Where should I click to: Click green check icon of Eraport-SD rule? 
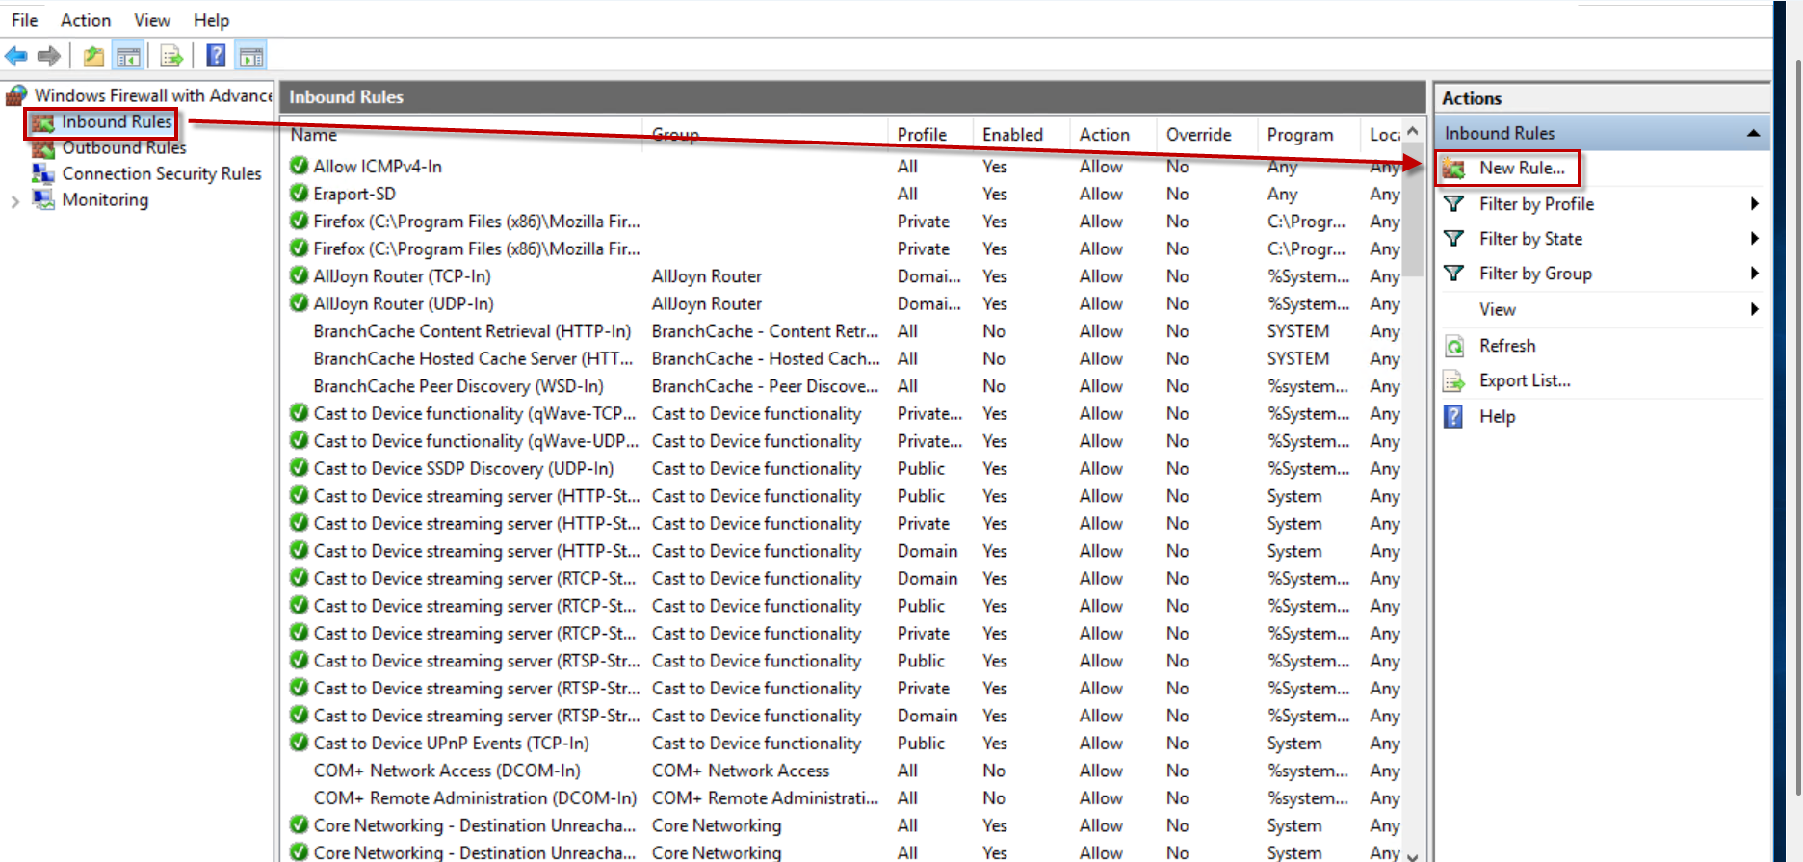pos(299,194)
